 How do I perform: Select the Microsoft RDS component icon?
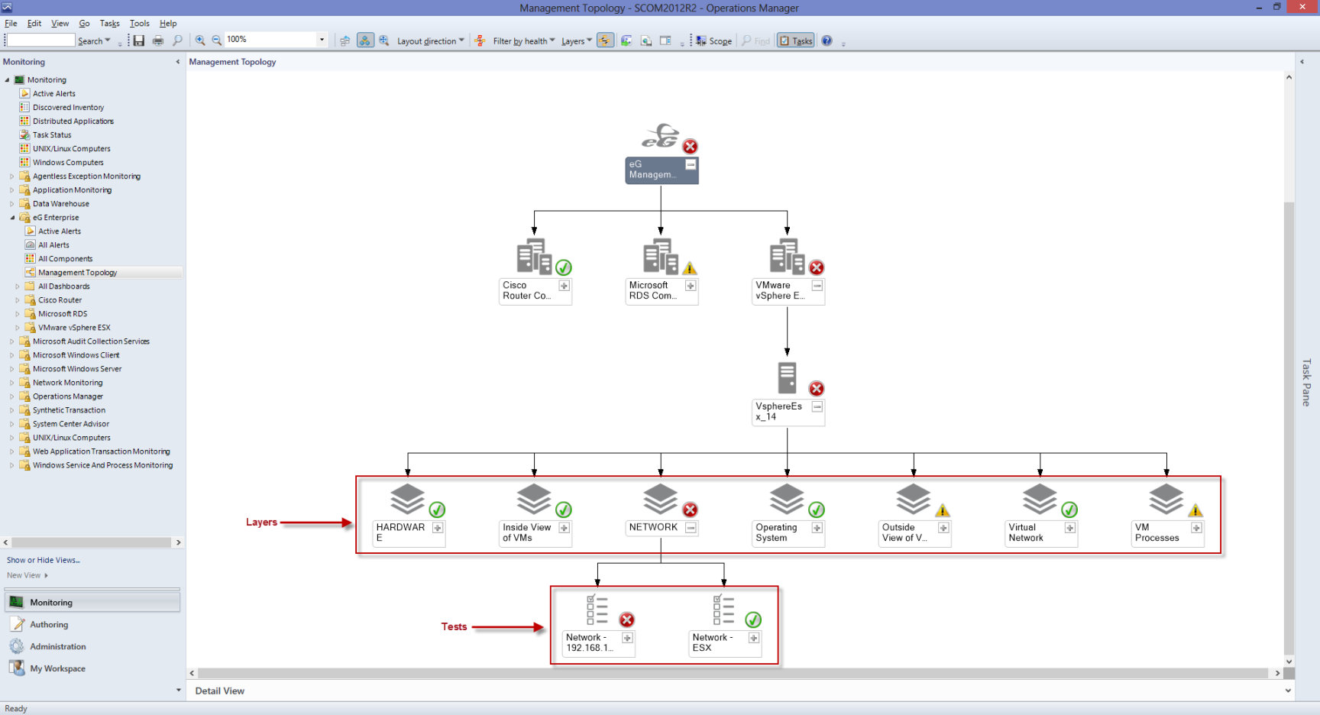click(x=660, y=257)
